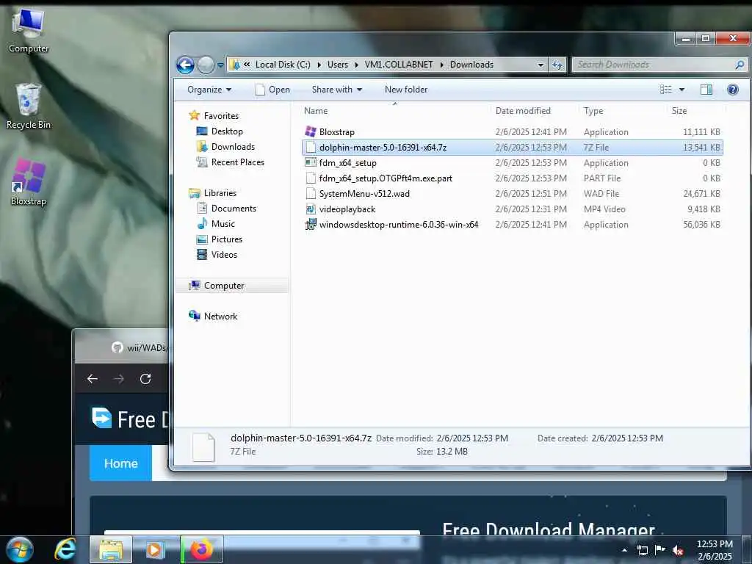Switch to Windows Explorer on the taskbar
752x564 pixels.
click(x=111, y=549)
